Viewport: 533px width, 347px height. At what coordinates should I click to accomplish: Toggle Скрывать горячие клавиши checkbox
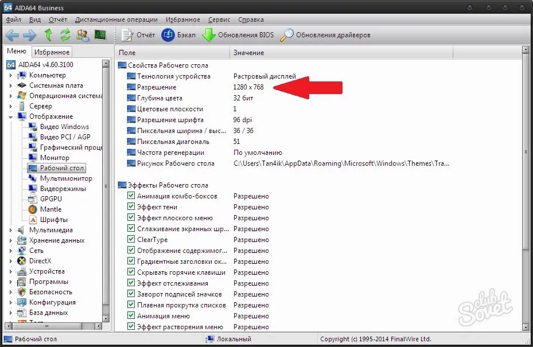pos(131,271)
